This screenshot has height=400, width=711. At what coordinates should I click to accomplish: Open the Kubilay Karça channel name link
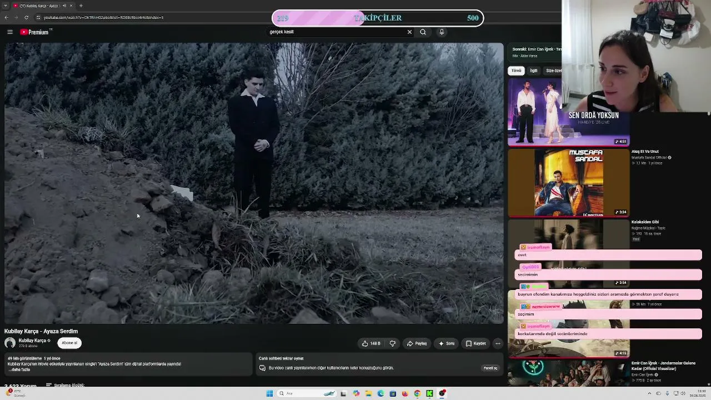pos(32,341)
